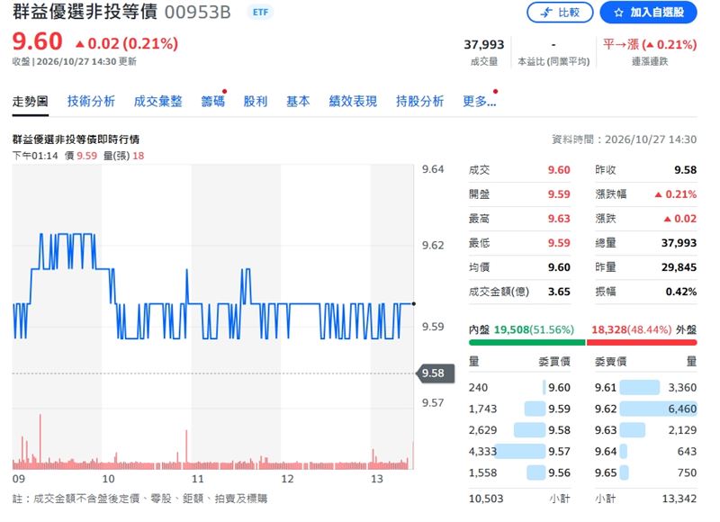
Task: Click the 6,460 ask volume bar at 9.62
Action: (658, 409)
